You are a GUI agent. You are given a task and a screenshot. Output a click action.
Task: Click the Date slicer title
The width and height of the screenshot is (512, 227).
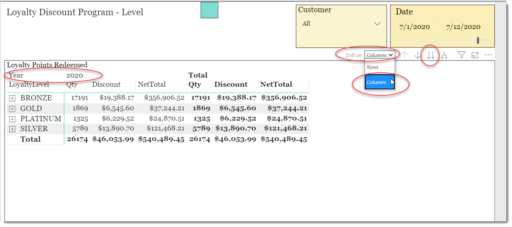(x=404, y=12)
